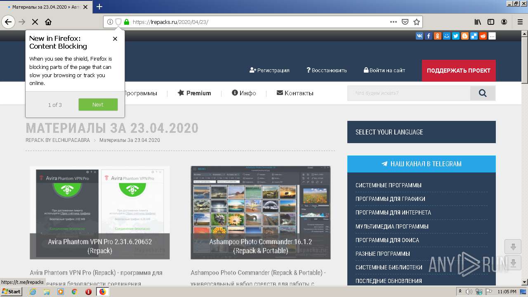This screenshot has height=297, width=528.
Task: Open the Контакты menu item
Action: pos(295,93)
